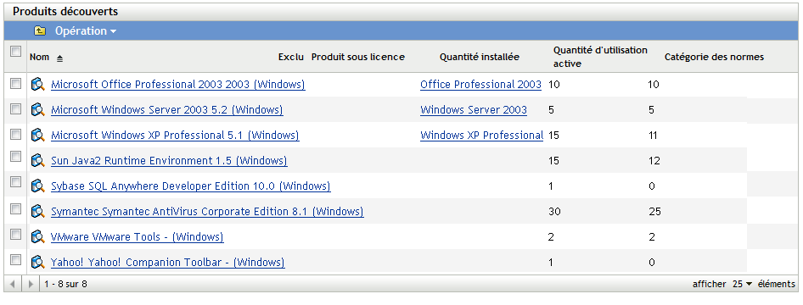Viewport: 803px width, 305px height.
Task: Go to next page arrow
Action: 31,284
